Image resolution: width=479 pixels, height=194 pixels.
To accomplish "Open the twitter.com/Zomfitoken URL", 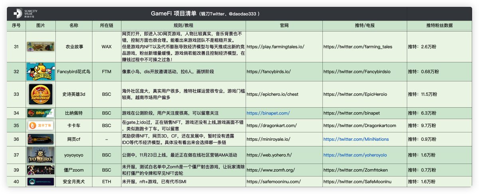I will point(356,170).
